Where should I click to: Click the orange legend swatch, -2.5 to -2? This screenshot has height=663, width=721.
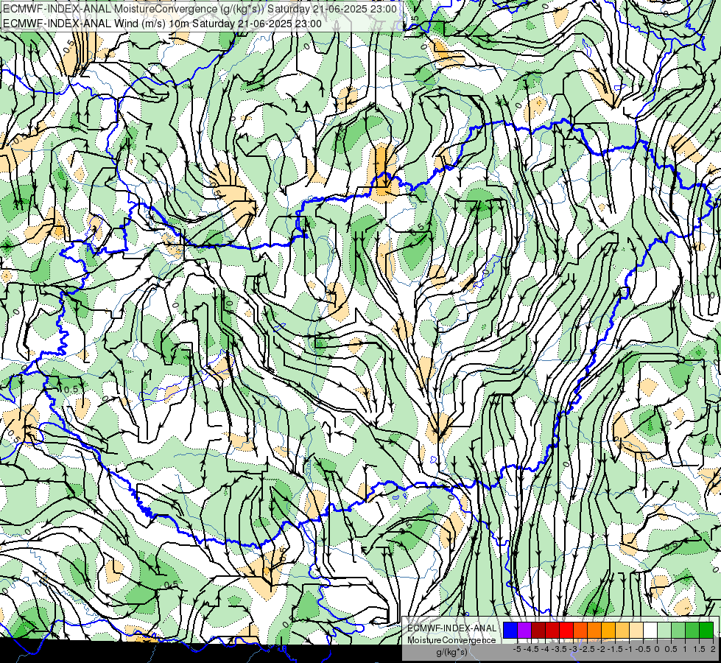tap(594, 631)
